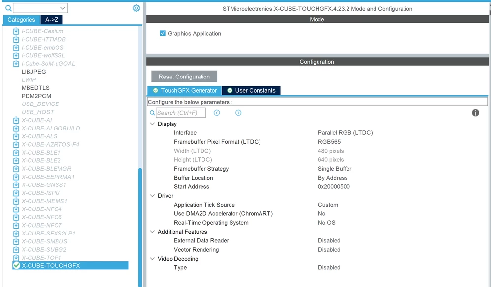
Task: Click Use DMA2D Accelerator value No
Action: point(321,214)
